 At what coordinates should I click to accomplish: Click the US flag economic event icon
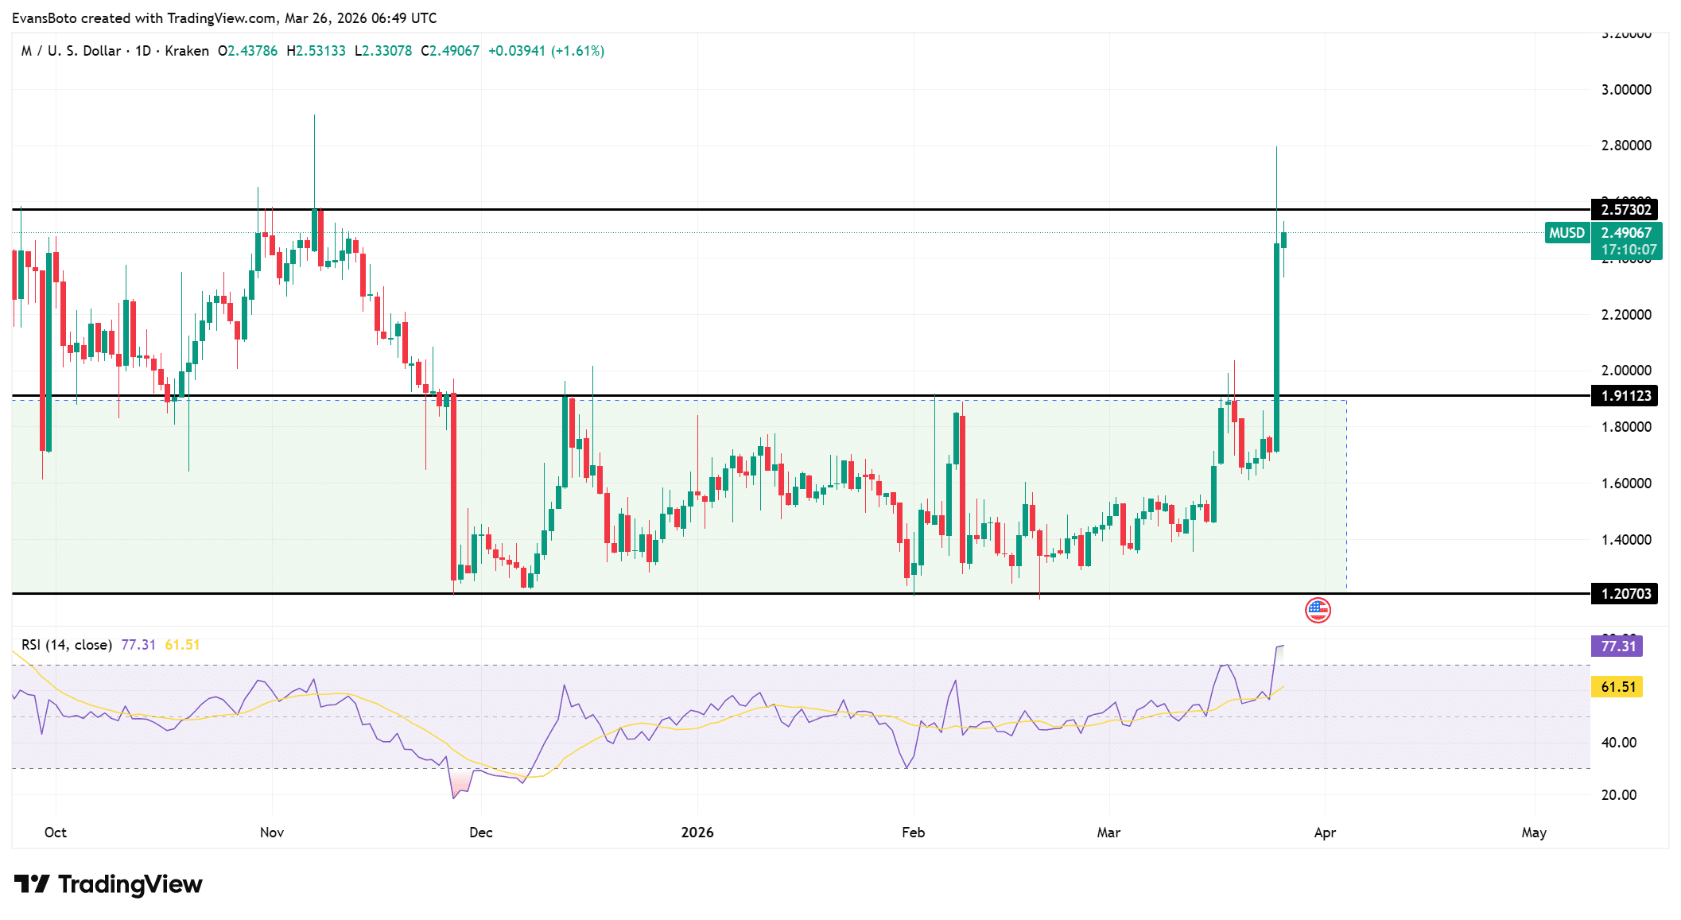[x=1318, y=611]
